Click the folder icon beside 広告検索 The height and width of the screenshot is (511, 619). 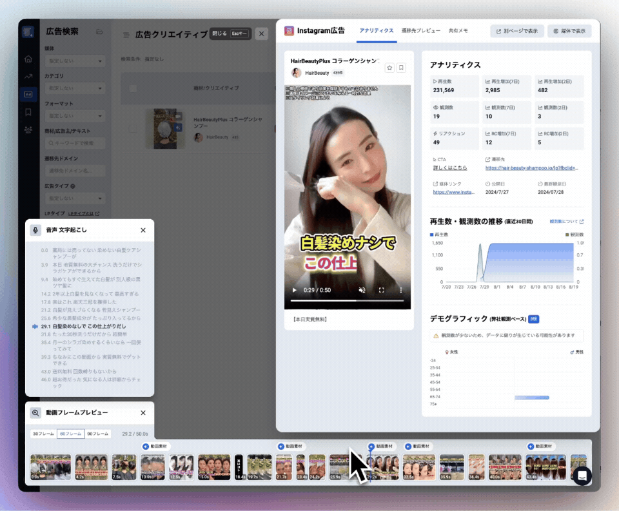tap(99, 32)
